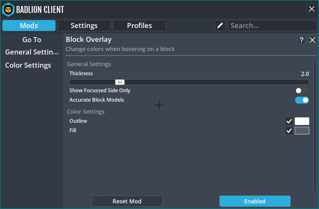Image resolution: width=319 pixels, height=209 pixels.
Task: Click the Thickness slider track
Action: 189,82
